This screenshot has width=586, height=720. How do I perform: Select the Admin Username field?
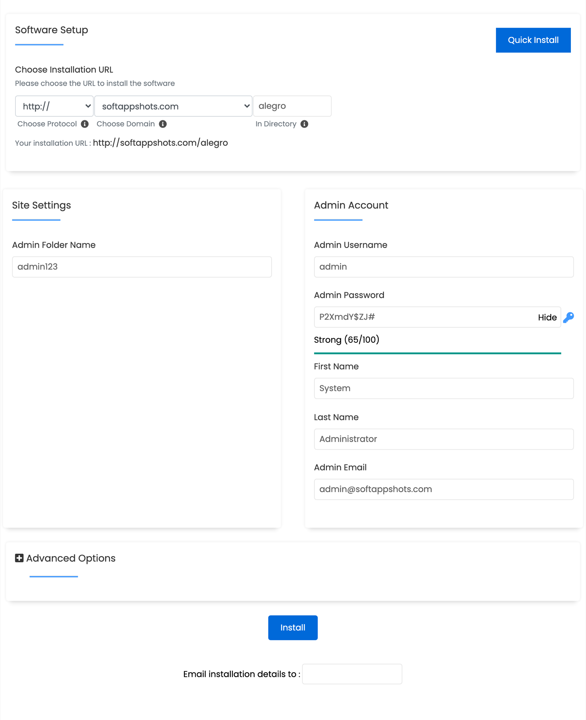pos(444,267)
